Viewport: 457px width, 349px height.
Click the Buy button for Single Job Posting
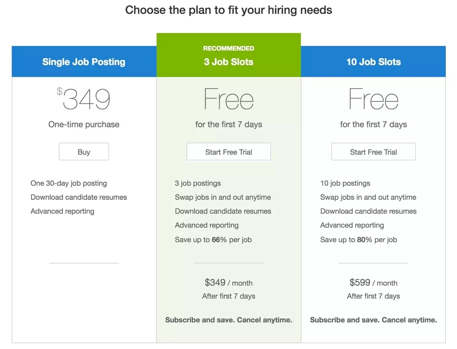click(x=83, y=152)
